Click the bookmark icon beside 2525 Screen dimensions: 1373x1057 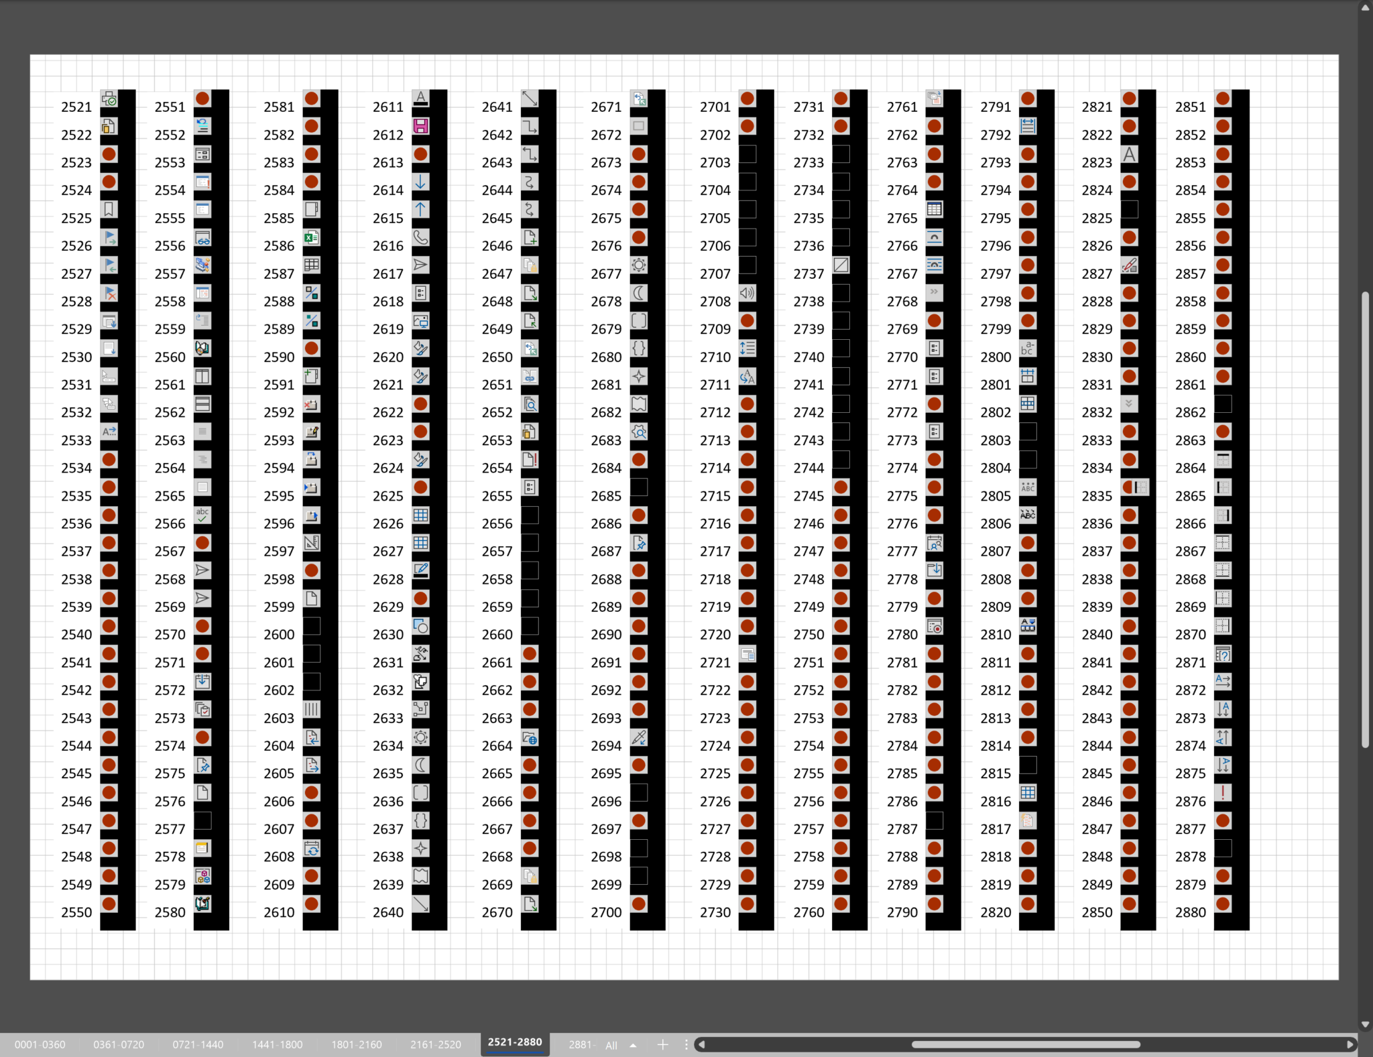[109, 209]
